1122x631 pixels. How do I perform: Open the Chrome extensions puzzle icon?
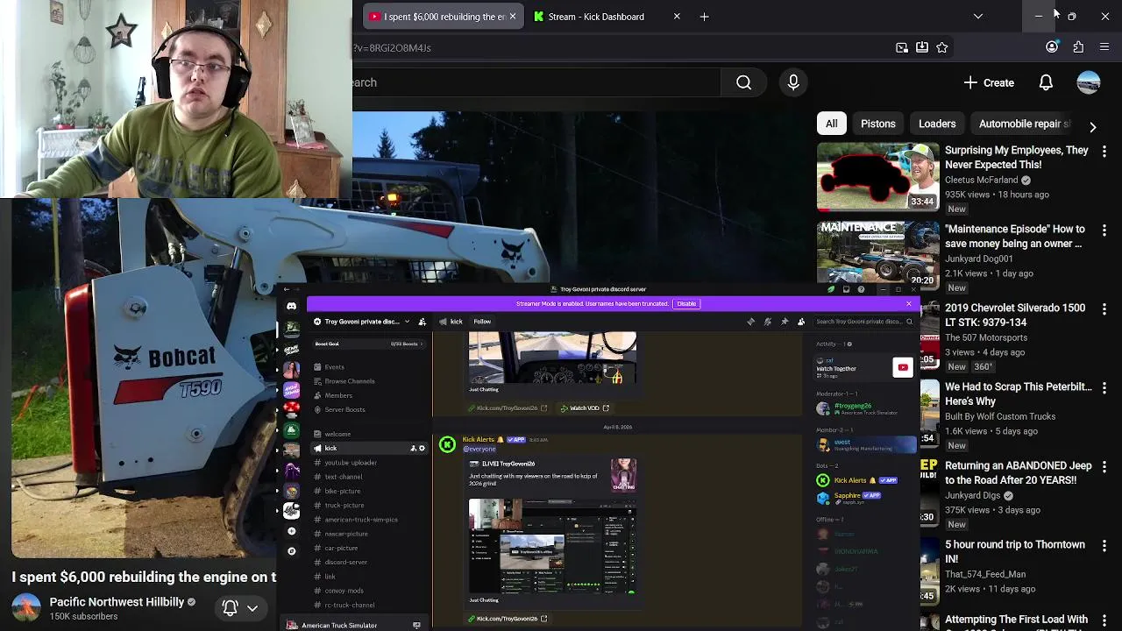(x=1078, y=47)
